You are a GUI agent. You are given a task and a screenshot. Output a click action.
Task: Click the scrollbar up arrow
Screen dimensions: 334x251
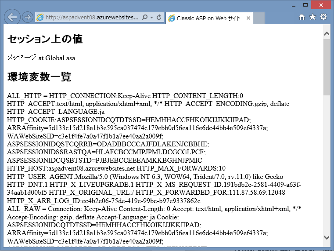327,33
